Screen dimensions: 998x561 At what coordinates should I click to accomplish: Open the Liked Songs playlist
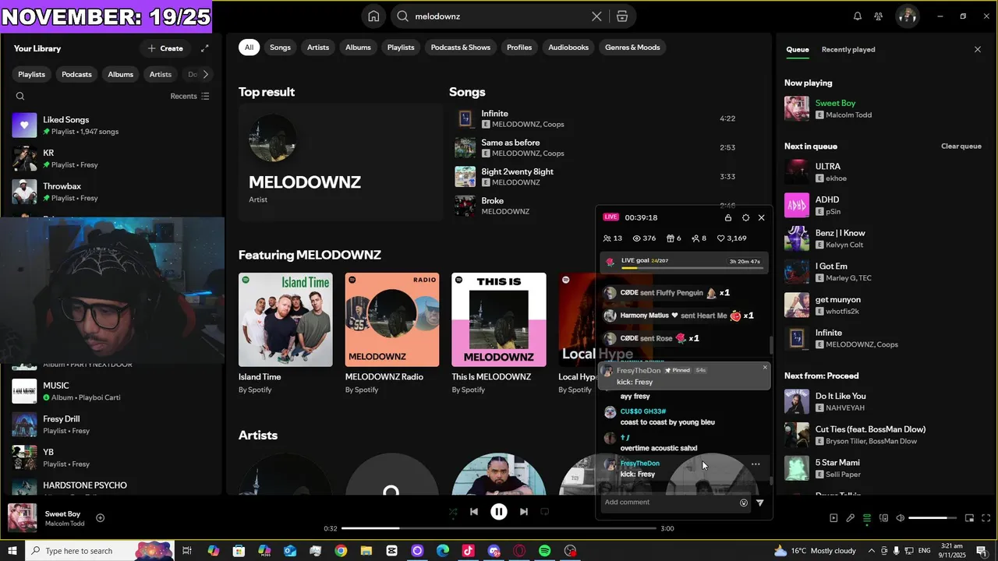111,125
